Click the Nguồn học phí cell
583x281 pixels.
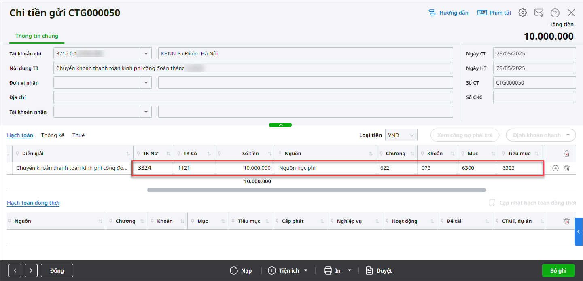coord(325,168)
